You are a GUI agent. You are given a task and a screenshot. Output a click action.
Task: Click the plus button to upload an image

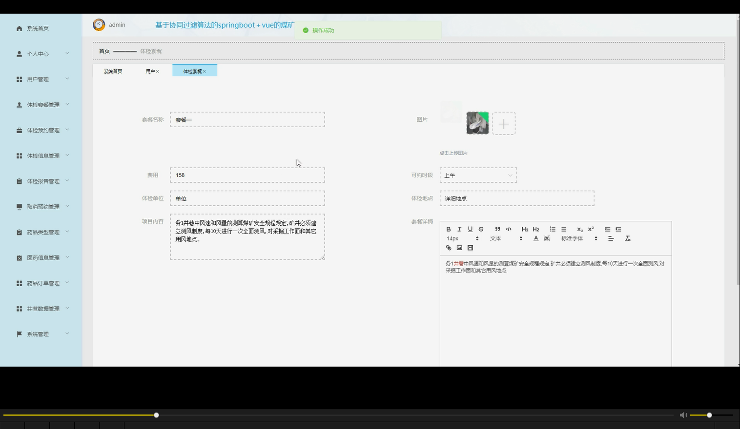pos(504,123)
